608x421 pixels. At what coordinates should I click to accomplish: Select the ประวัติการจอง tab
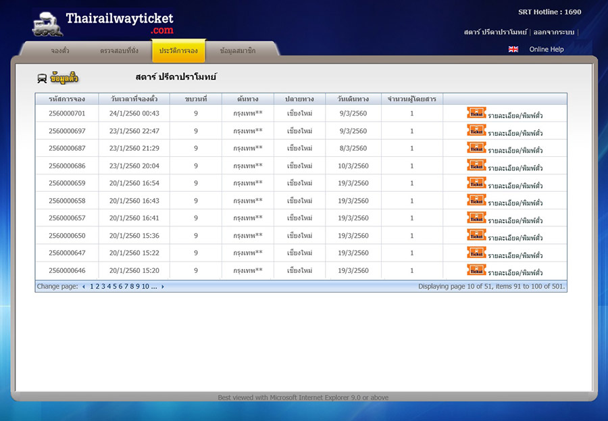[x=178, y=51]
